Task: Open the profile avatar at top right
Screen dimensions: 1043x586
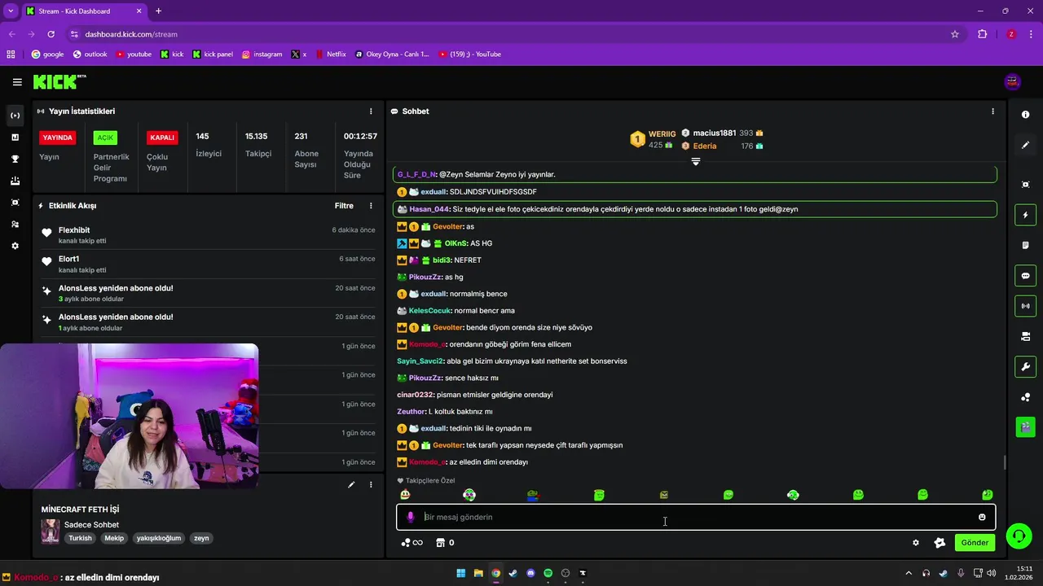Action: pos(1013,81)
